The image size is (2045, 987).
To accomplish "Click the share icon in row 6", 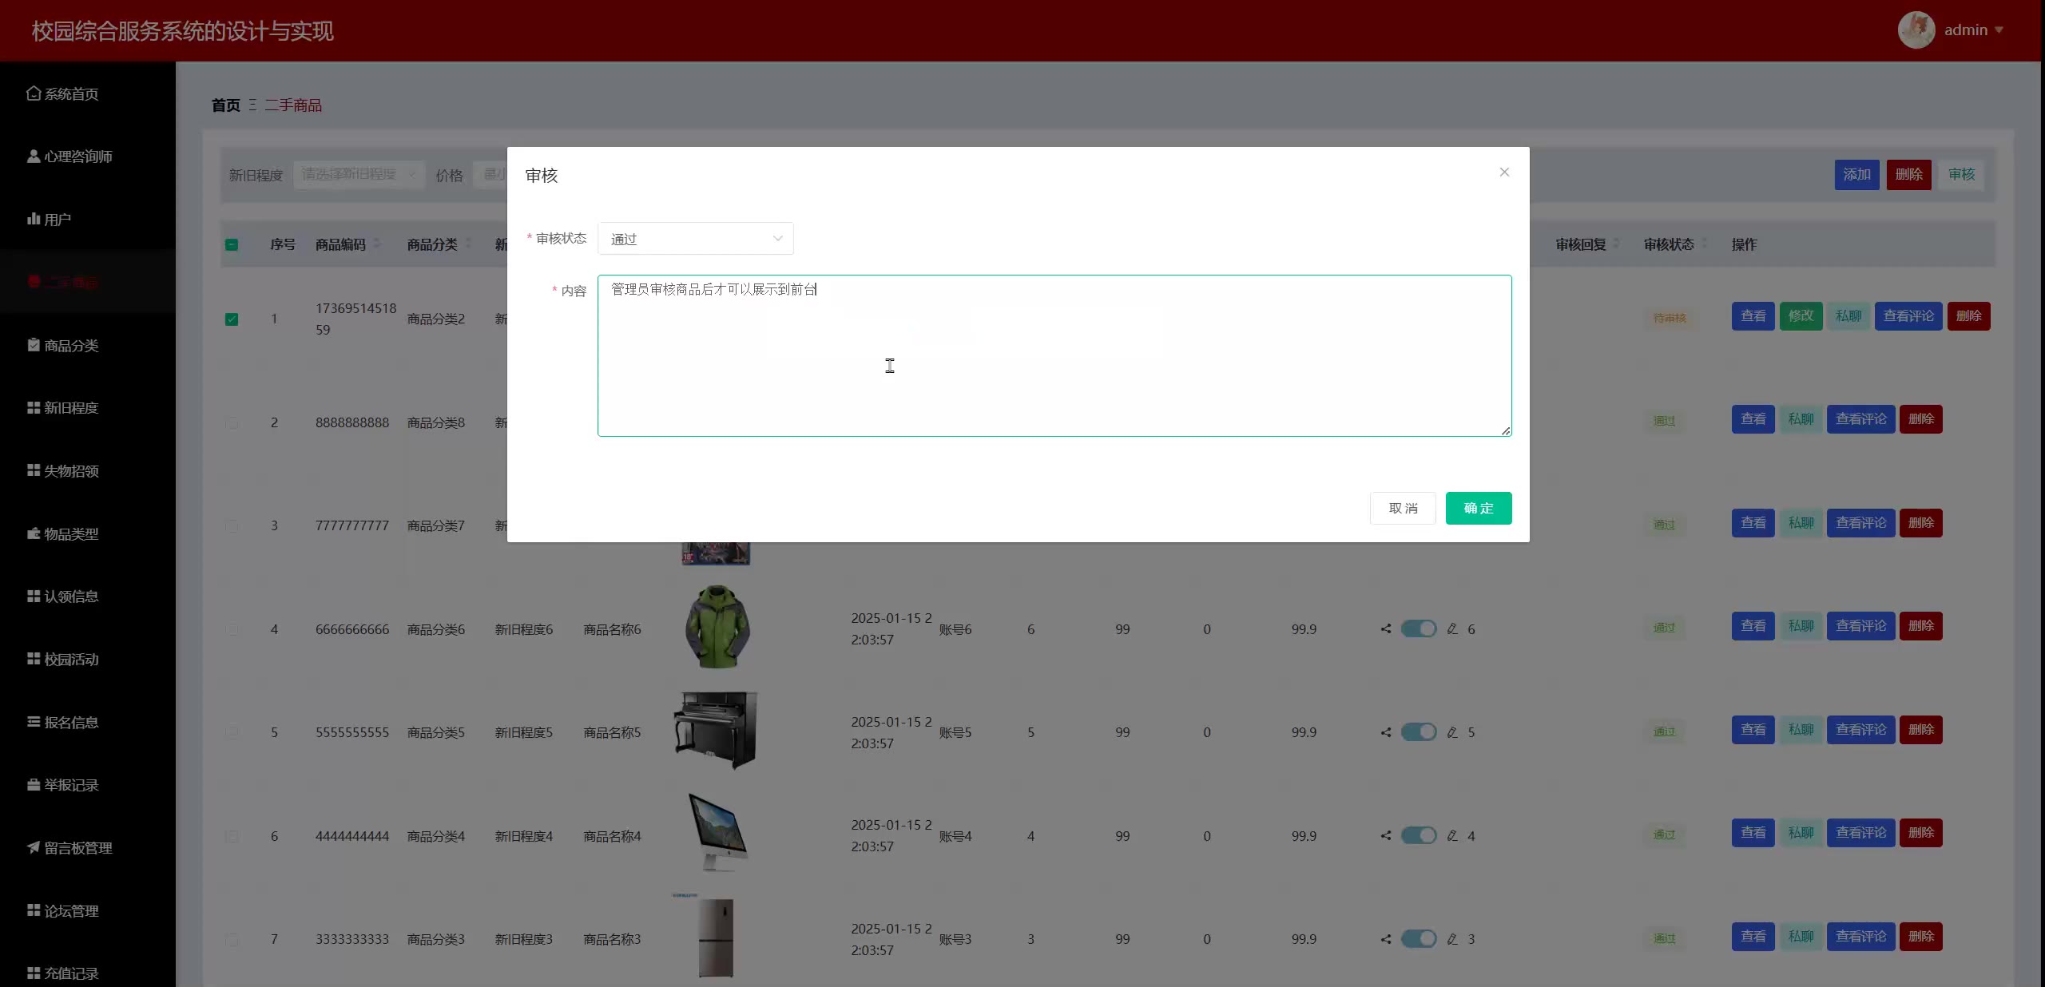I will [1386, 835].
